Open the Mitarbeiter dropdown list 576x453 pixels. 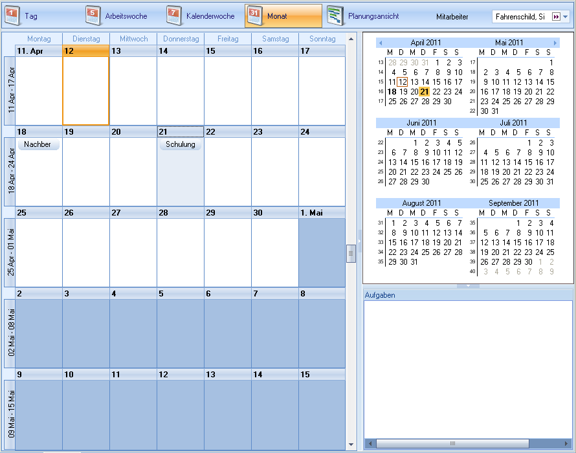click(x=566, y=16)
